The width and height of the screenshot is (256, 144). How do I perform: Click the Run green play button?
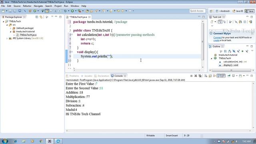tap(72, 11)
